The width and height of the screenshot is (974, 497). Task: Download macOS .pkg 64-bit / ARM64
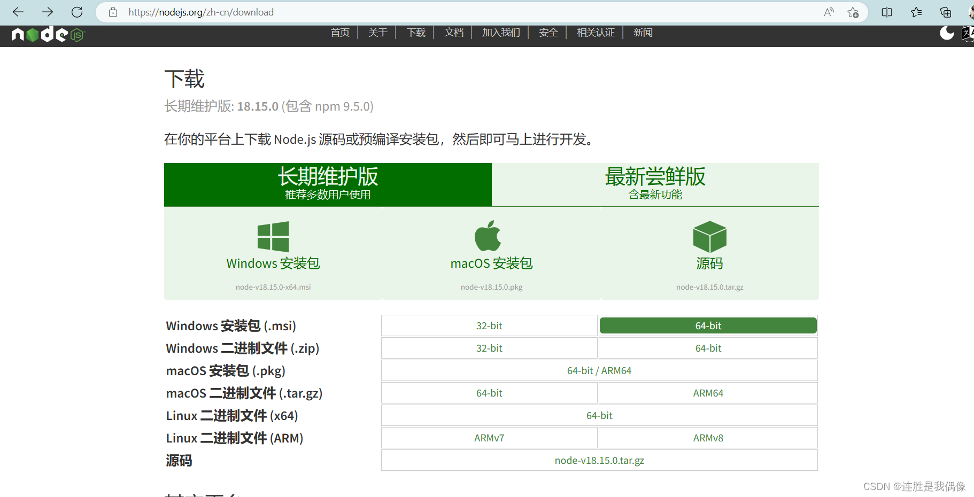(x=599, y=370)
